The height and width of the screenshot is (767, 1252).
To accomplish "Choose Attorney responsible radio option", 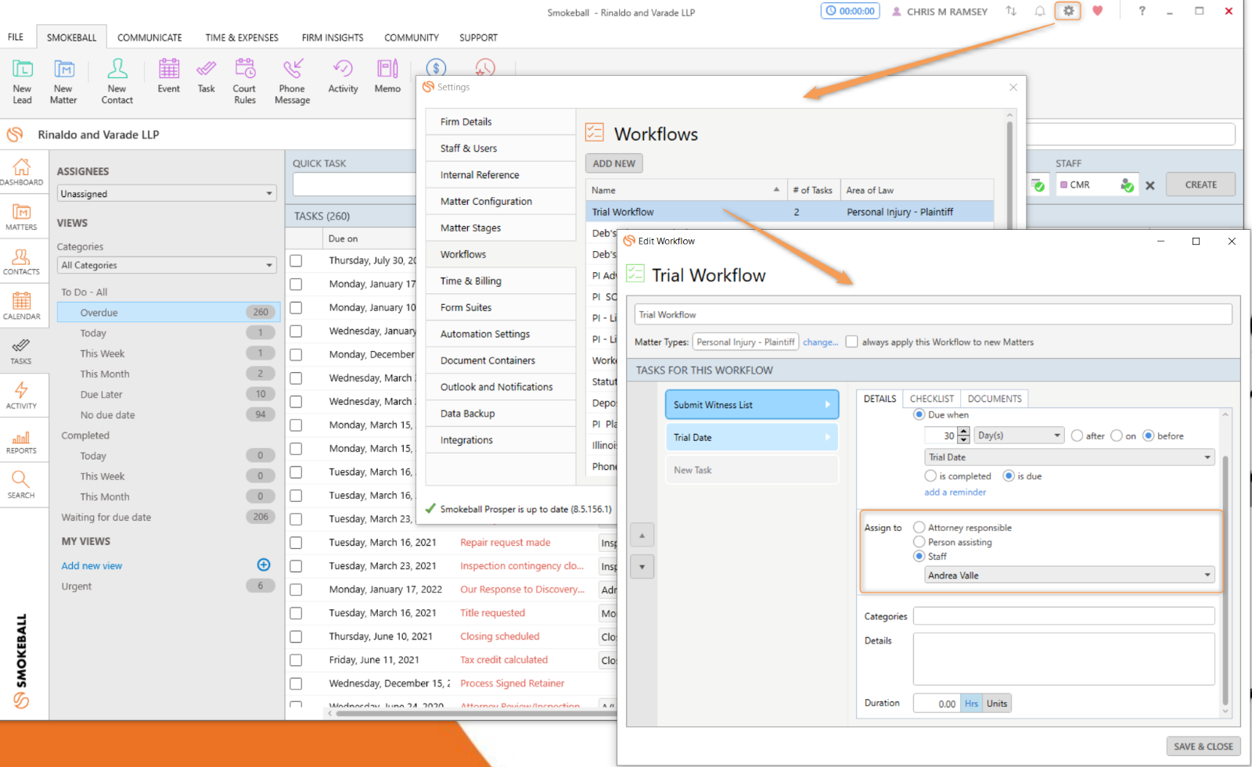I will tap(919, 528).
